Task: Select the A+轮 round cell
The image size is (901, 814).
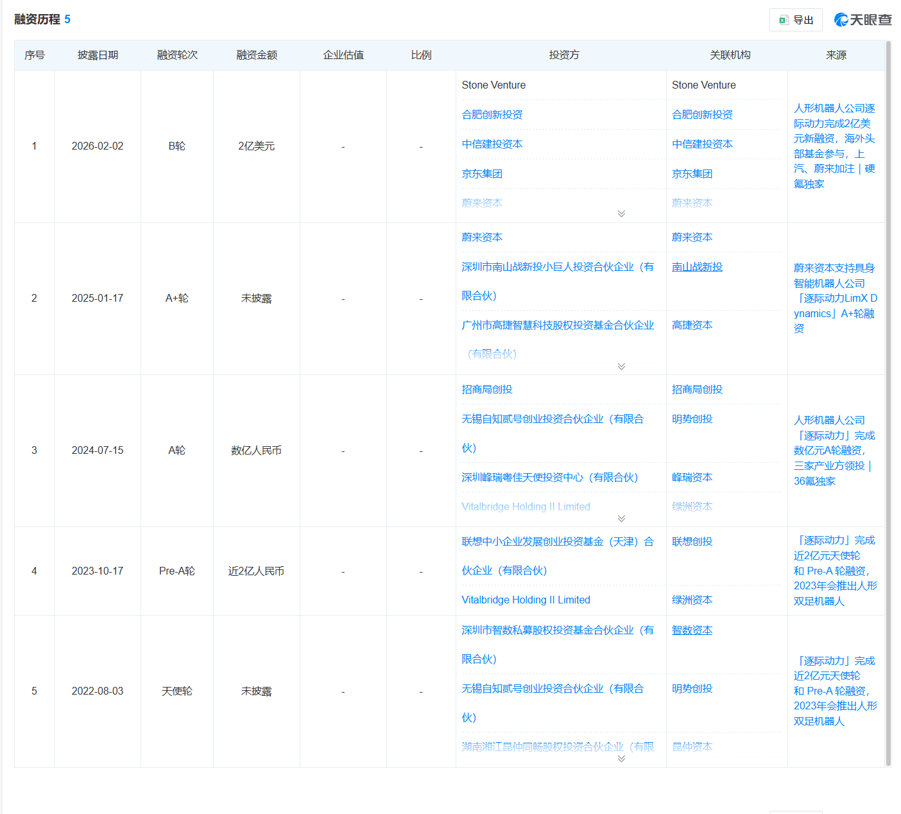Action: (x=177, y=298)
